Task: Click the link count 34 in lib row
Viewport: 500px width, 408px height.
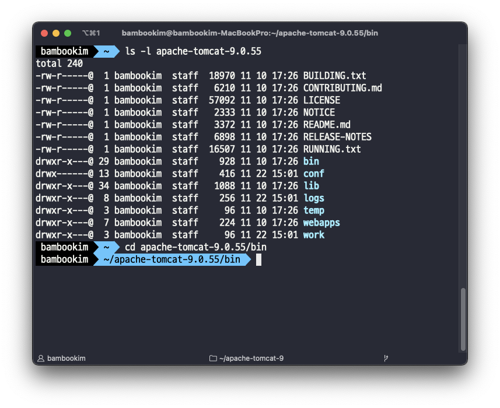Action: (x=104, y=186)
